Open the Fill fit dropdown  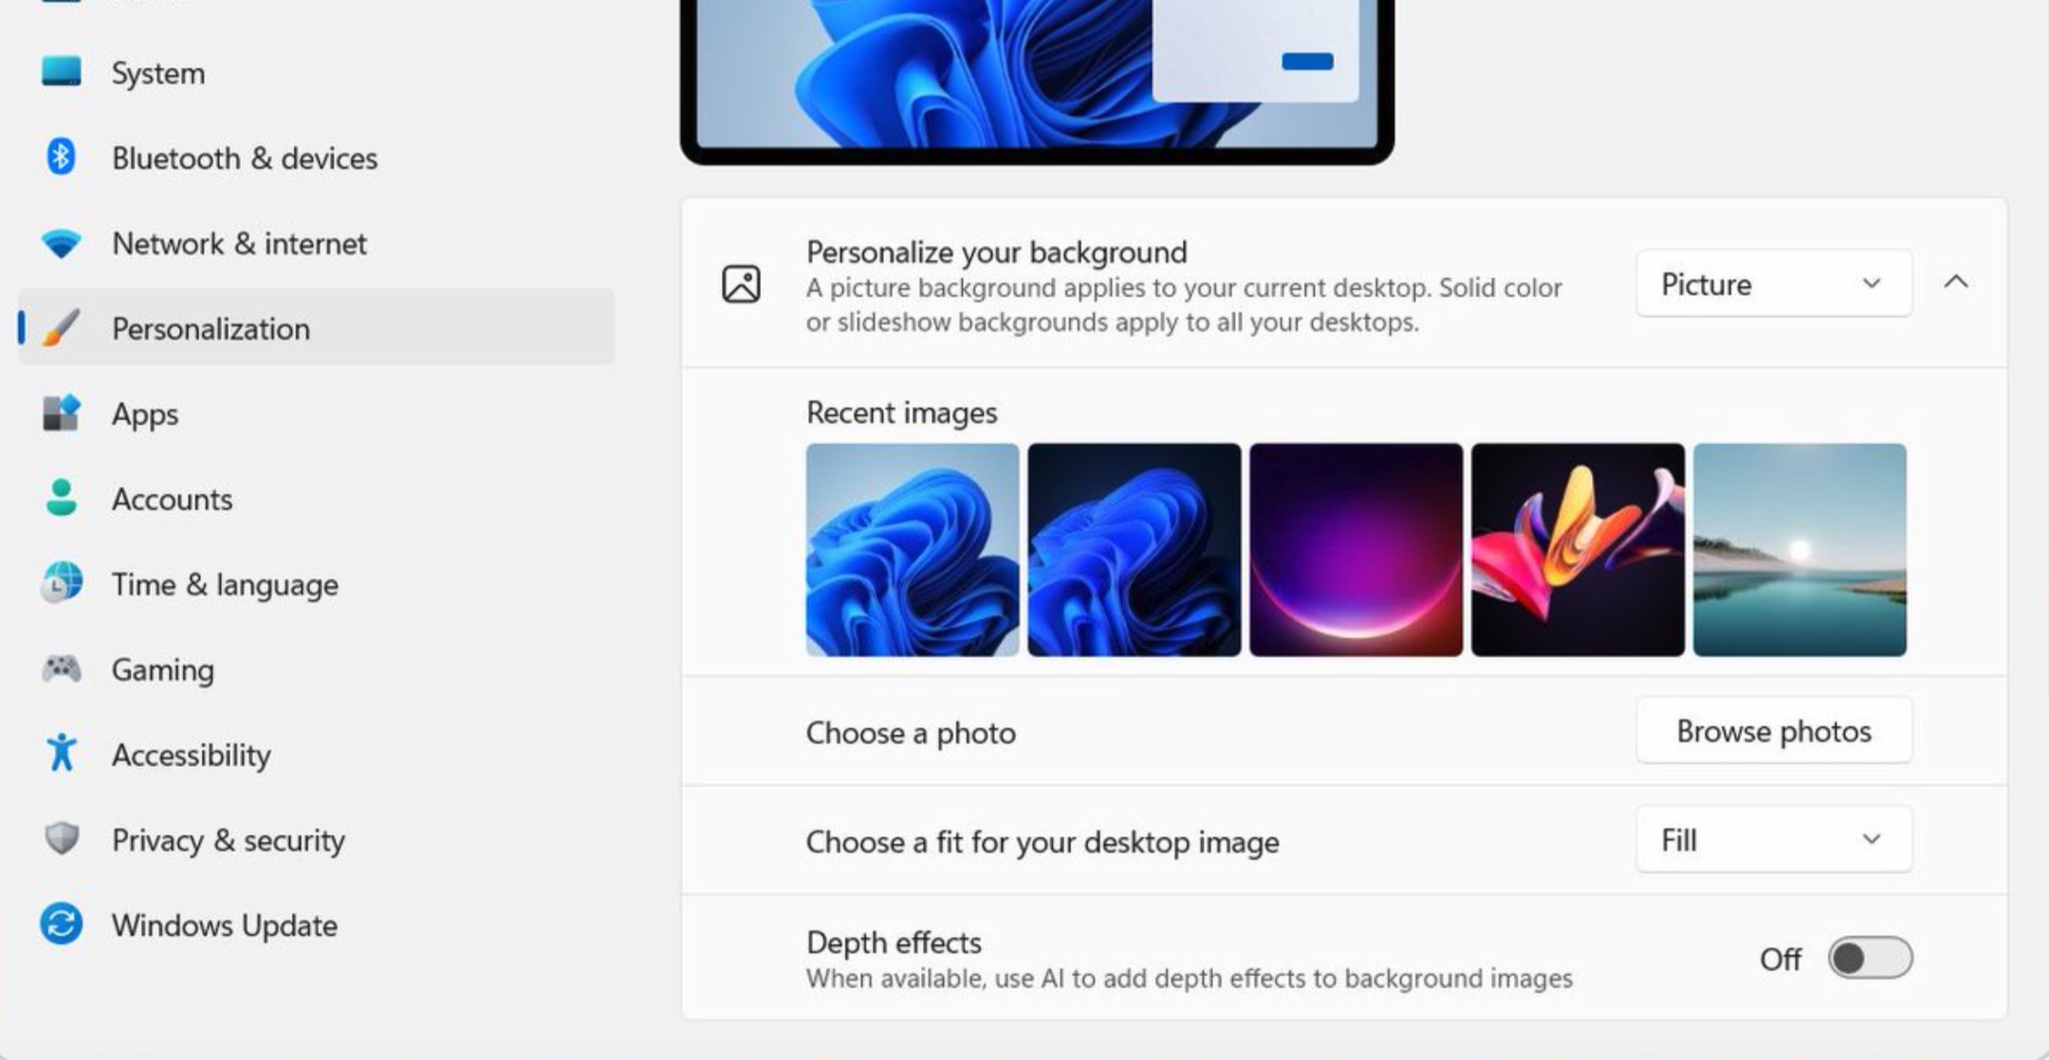coord(1774,839)
